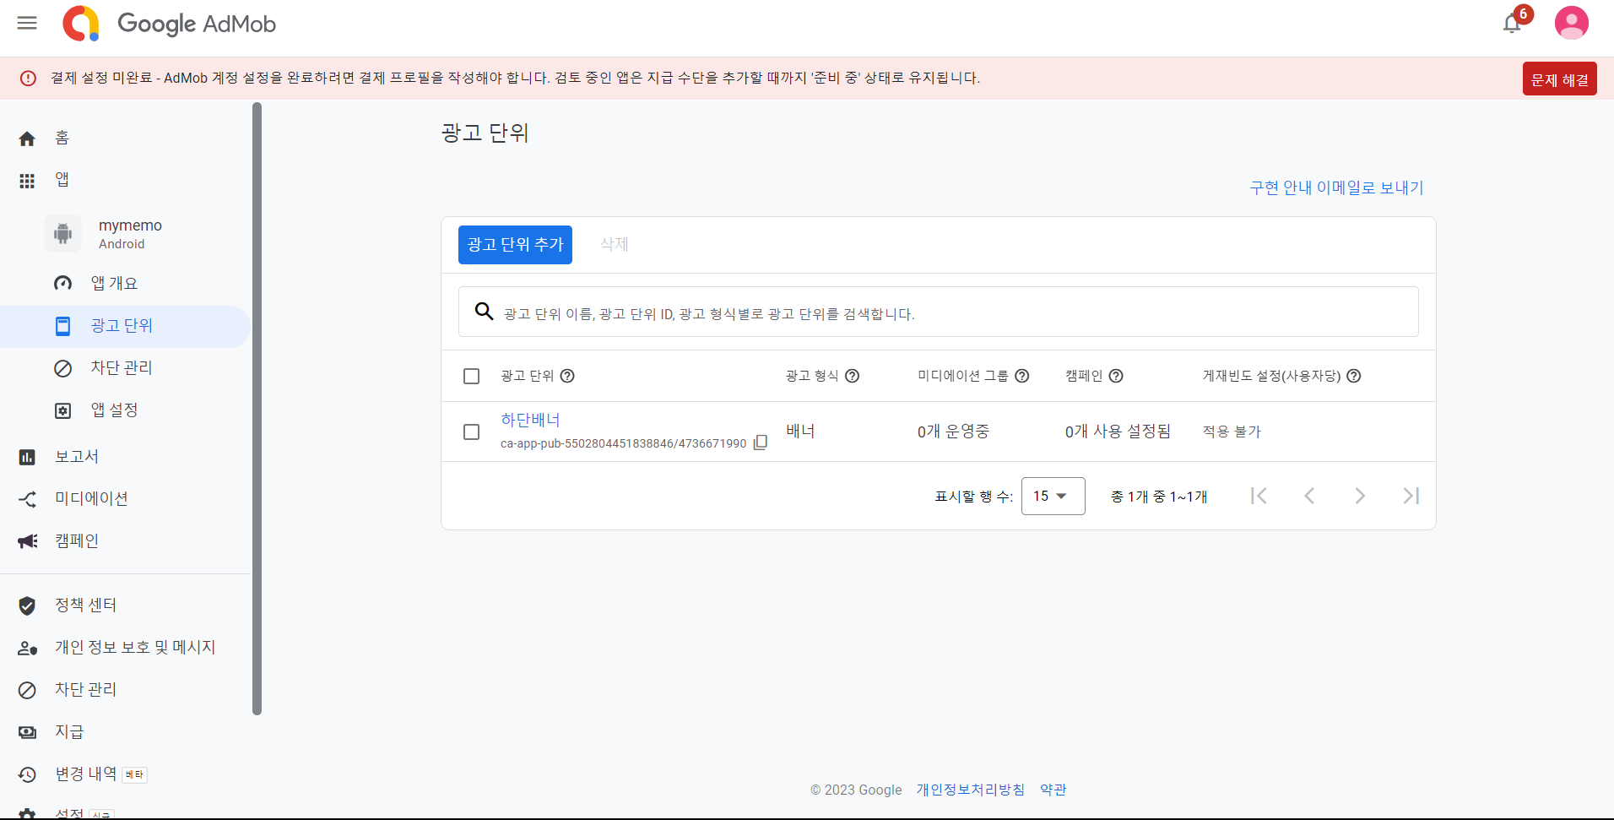Image resolution: width=1614 pixels, height=820 pixels.
Task: Click help icon next to 게재빈도 설정 header
Action: pos(1354,376)
